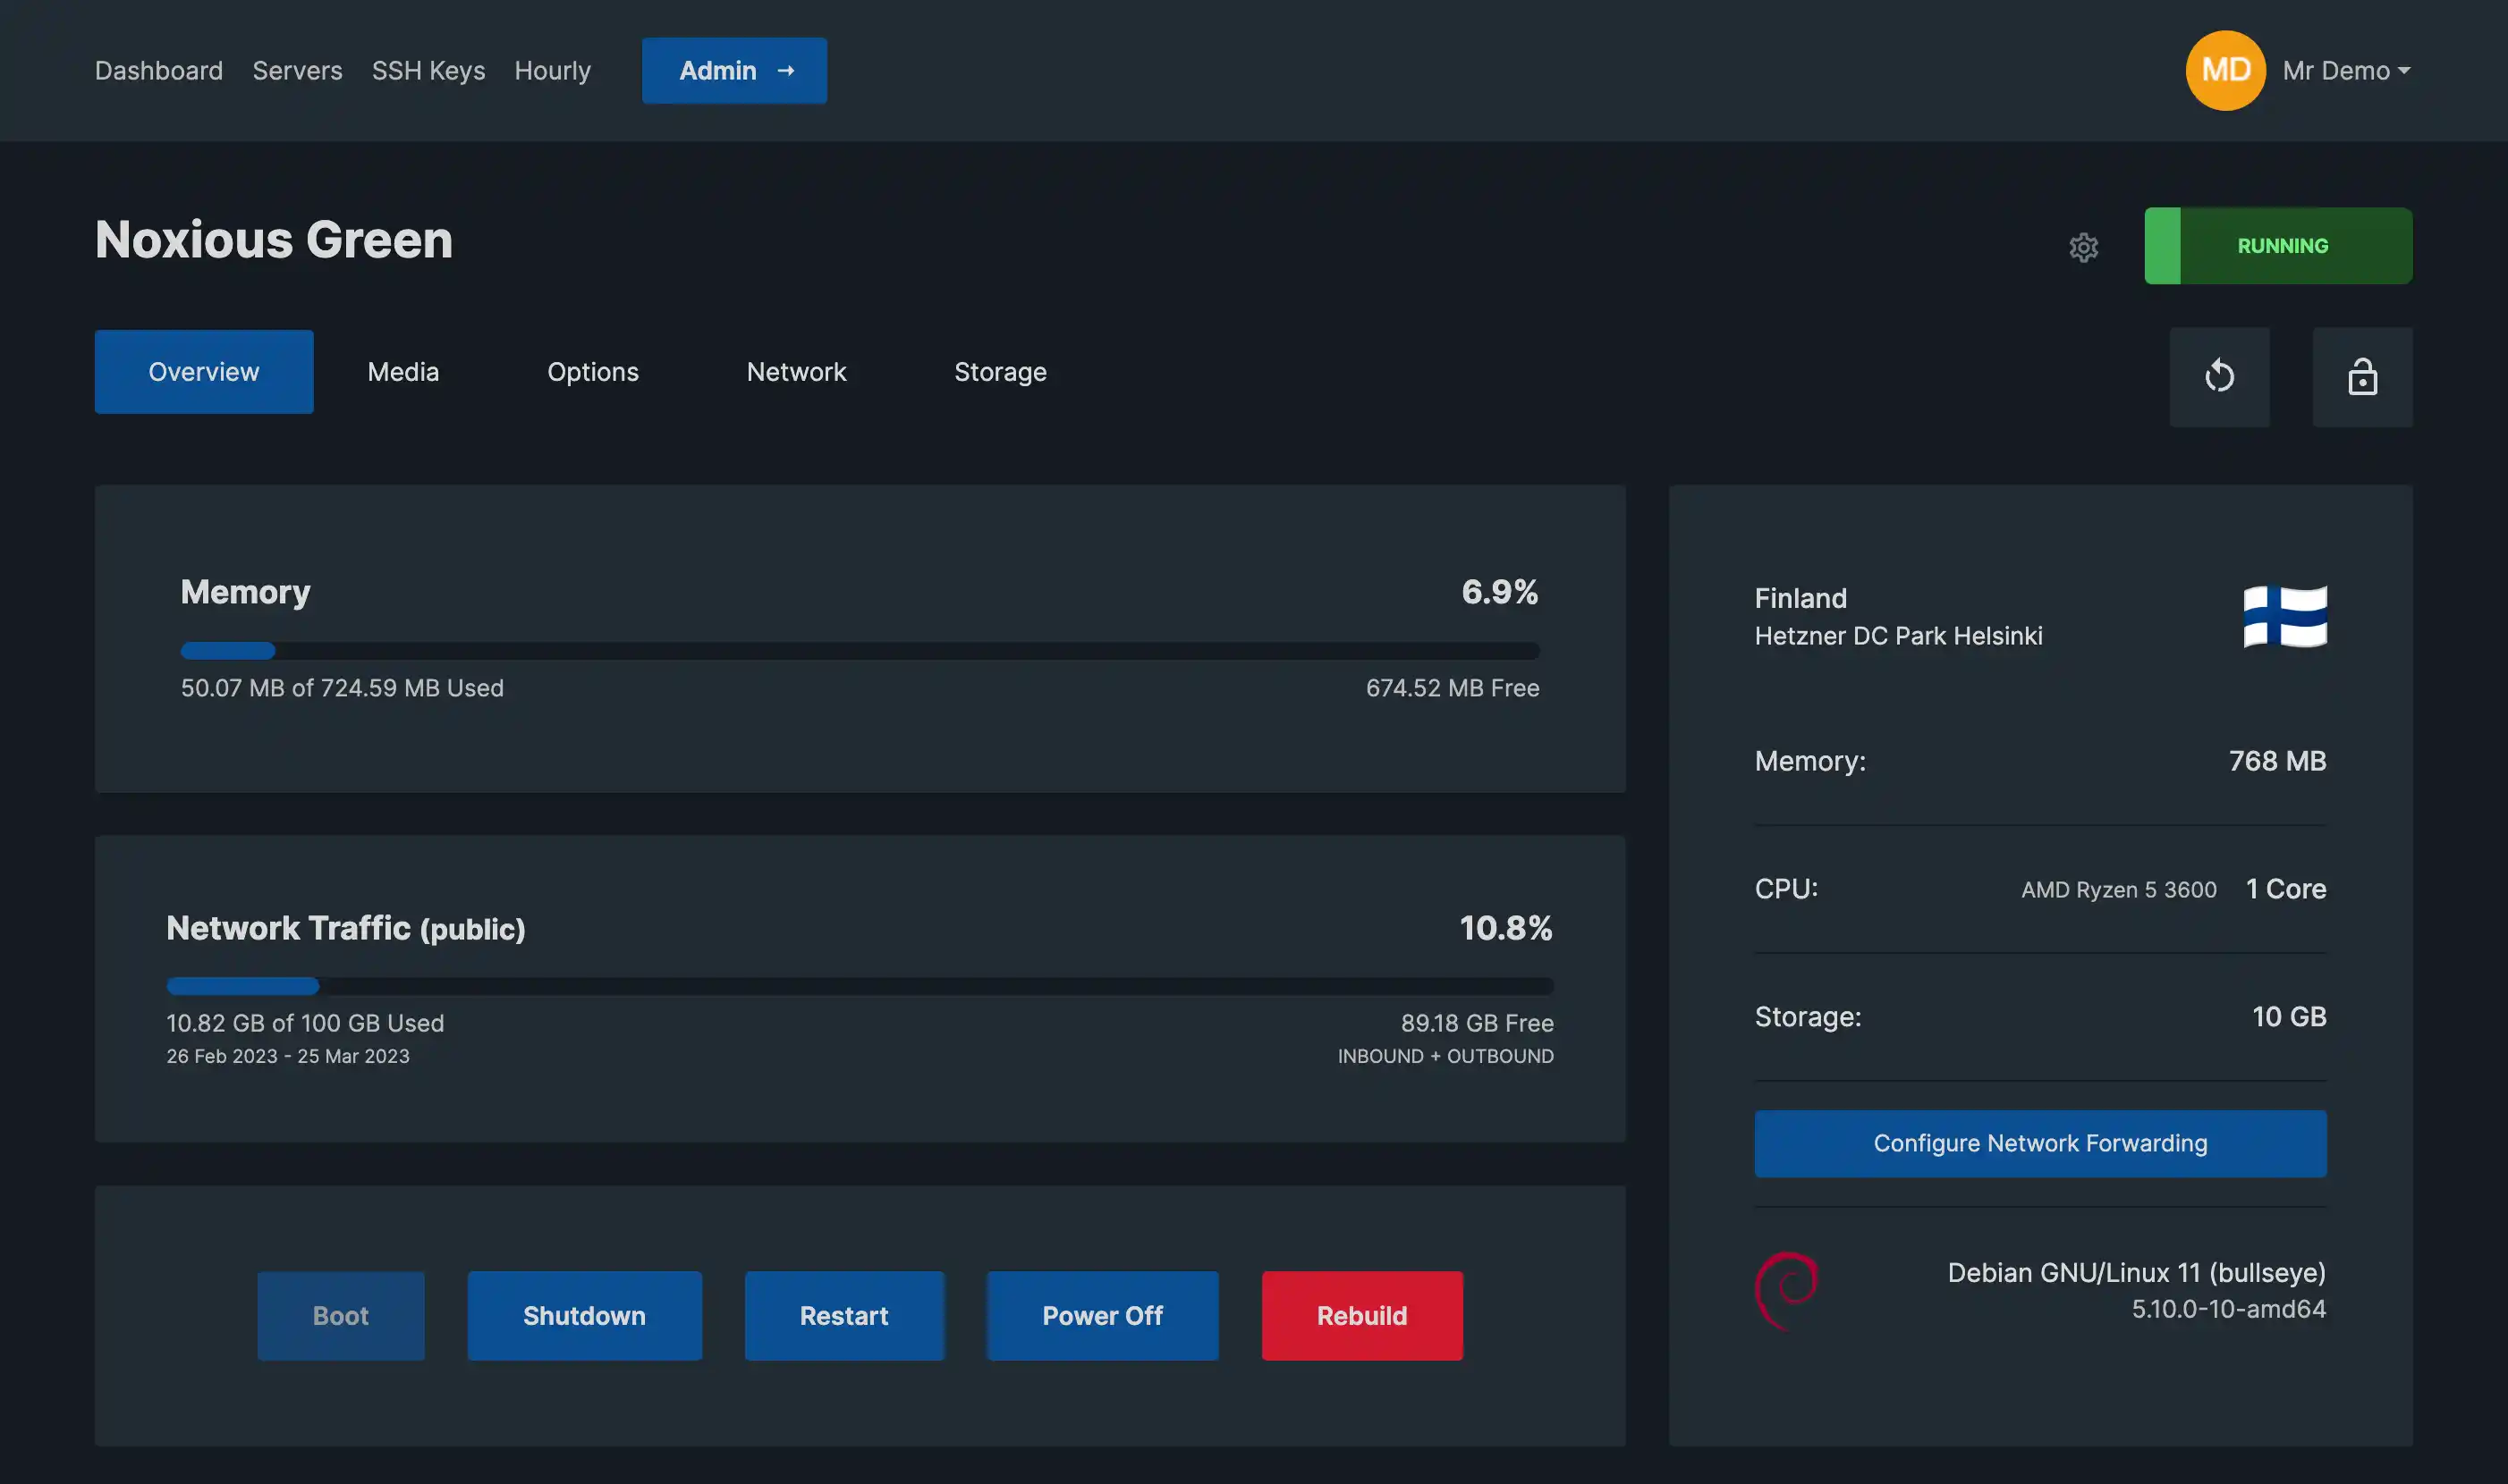Open the Mr Demo user dropdown
The width and height of the screenshot is (2508, 1484).
coord(2345,71)
